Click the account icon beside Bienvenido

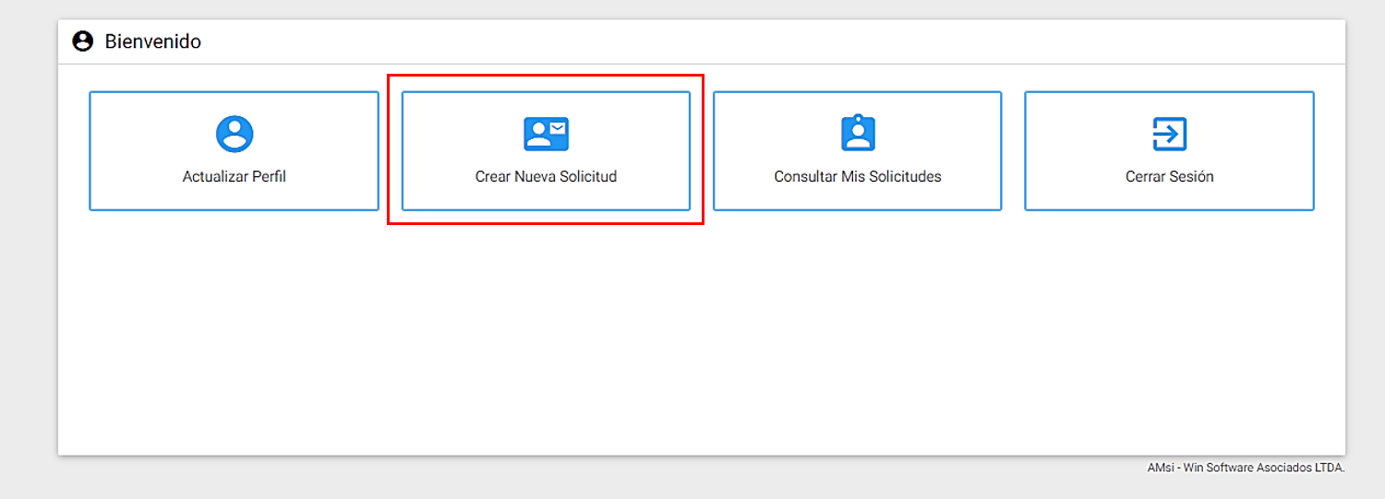(83, 42)
